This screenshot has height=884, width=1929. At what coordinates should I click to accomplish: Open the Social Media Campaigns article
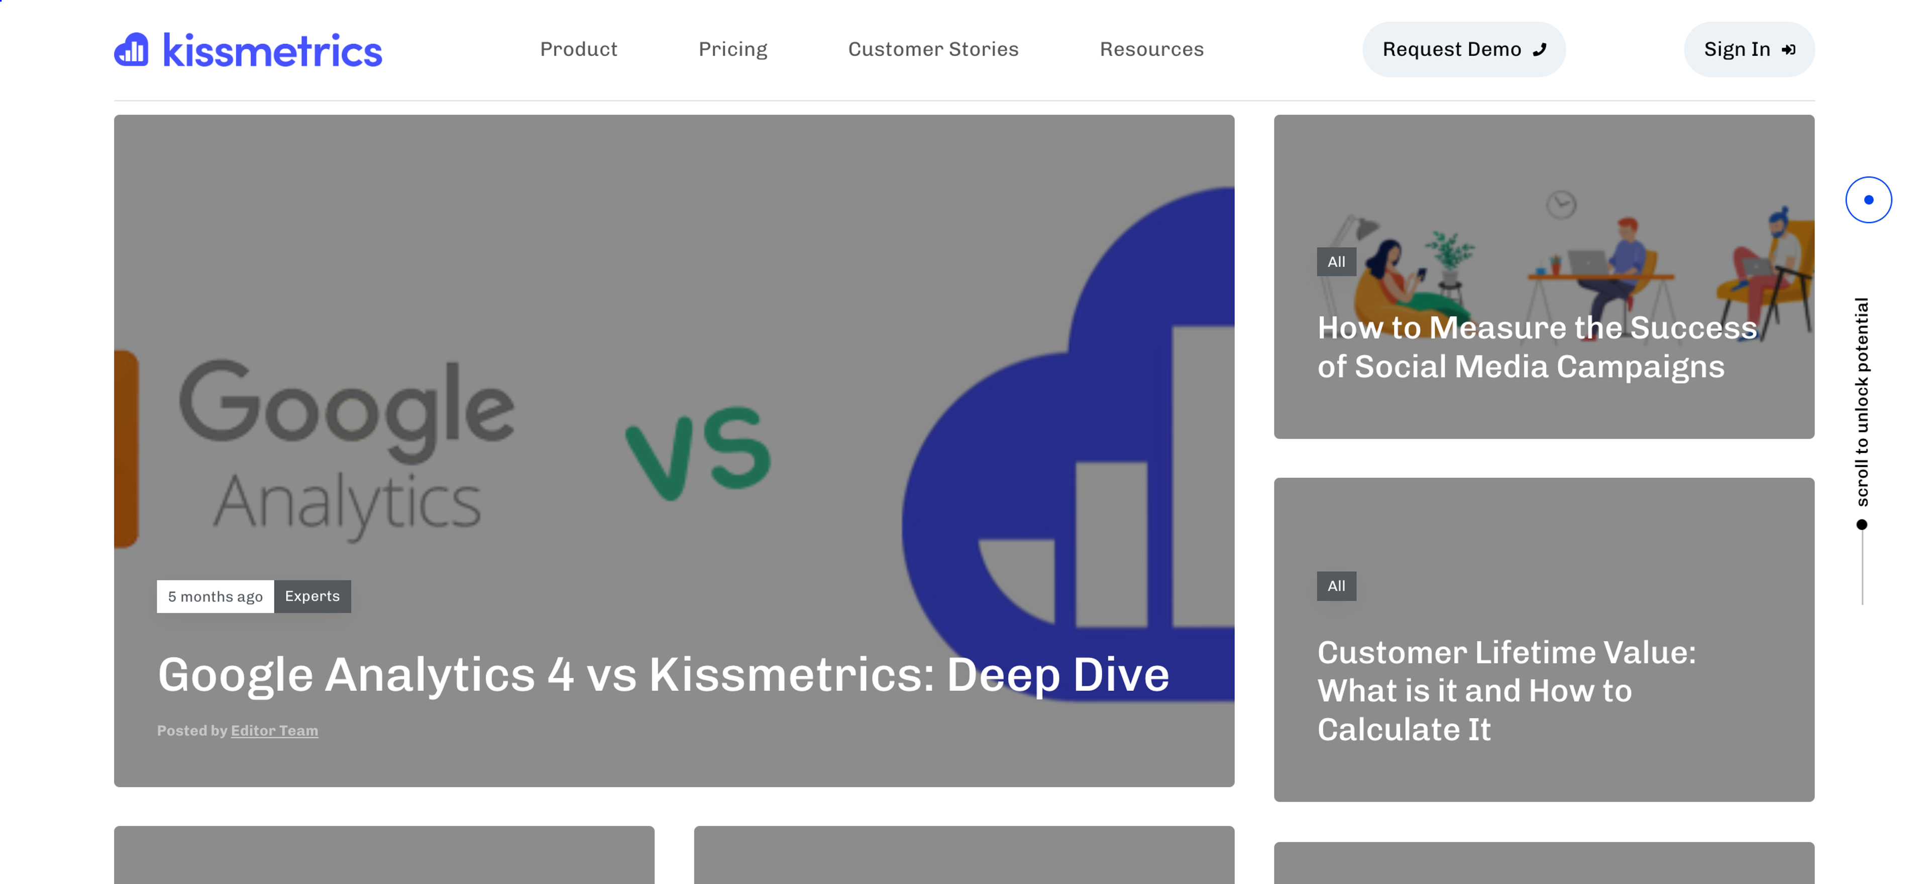pos(1537,347)
